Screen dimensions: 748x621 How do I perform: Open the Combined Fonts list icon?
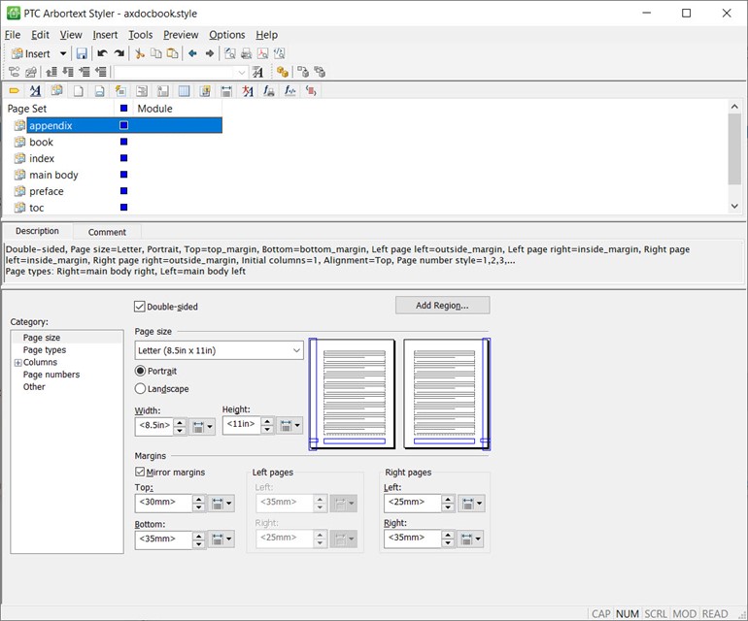pos(247,90)
